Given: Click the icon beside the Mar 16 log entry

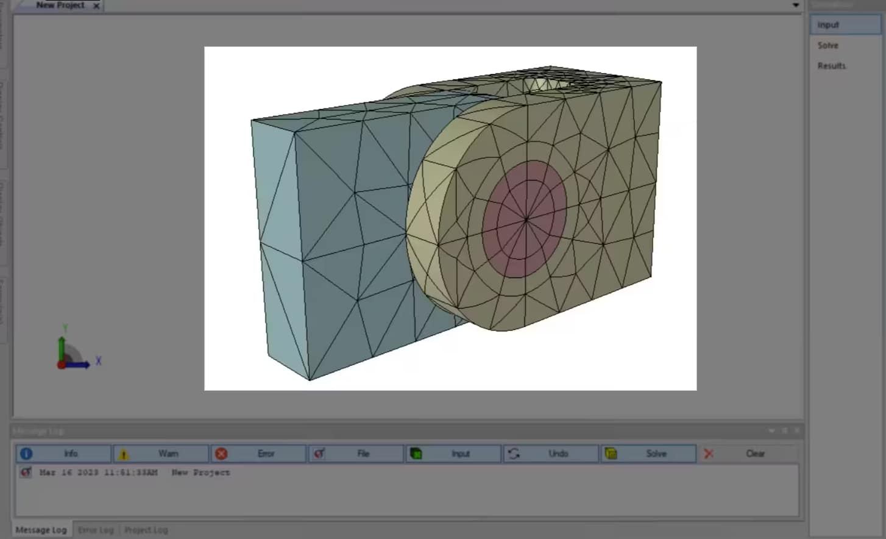Looking at the screenshot, I should pyautogui.click(x=26, y=473).
